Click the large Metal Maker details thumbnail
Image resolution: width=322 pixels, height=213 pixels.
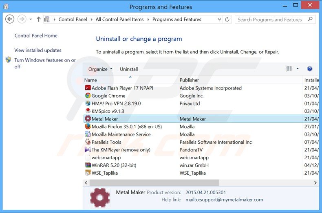point(100,198)
